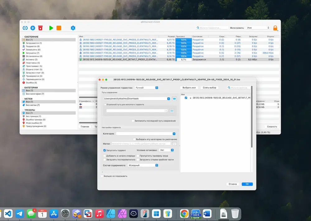Open settings via the blue gear icon

coord(73,28)
